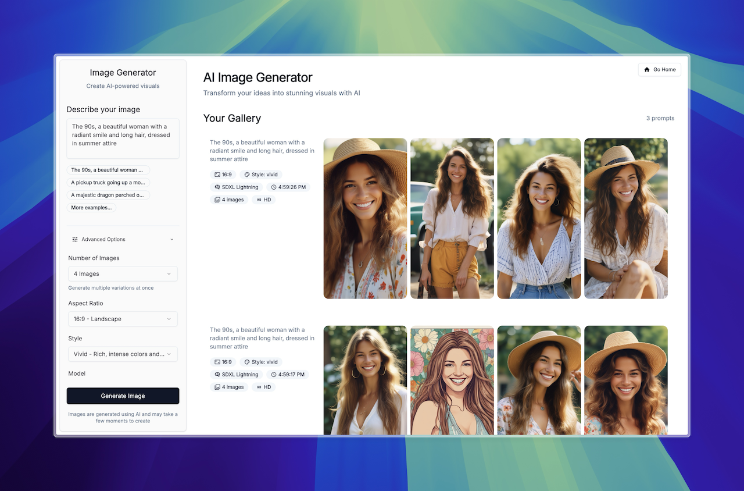Click the More examples chip
The width and height of the screenshot is (744, 491).
[91, 208]
